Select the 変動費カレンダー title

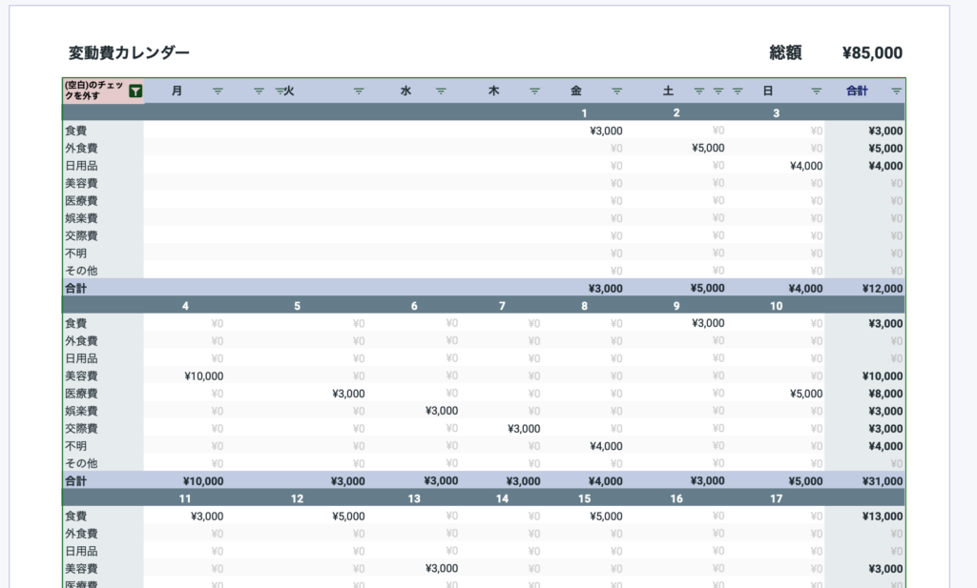129,53
